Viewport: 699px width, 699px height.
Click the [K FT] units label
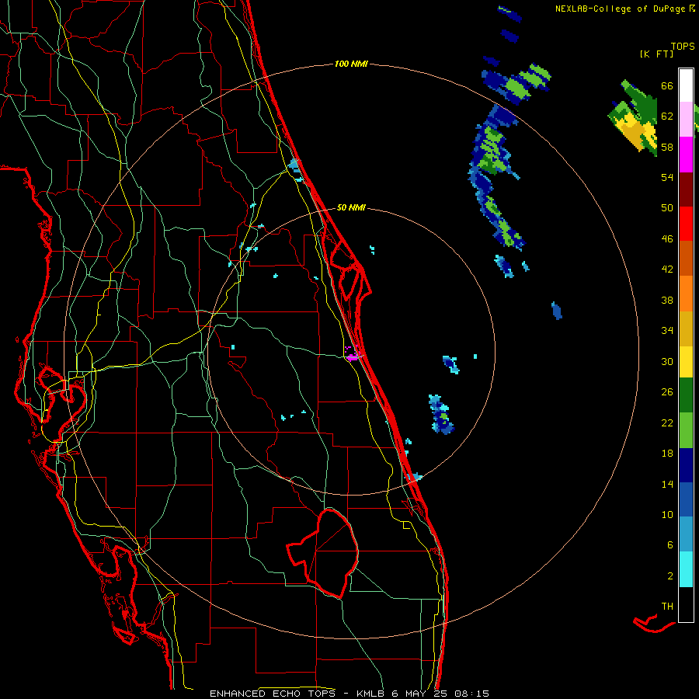(656, 54)
